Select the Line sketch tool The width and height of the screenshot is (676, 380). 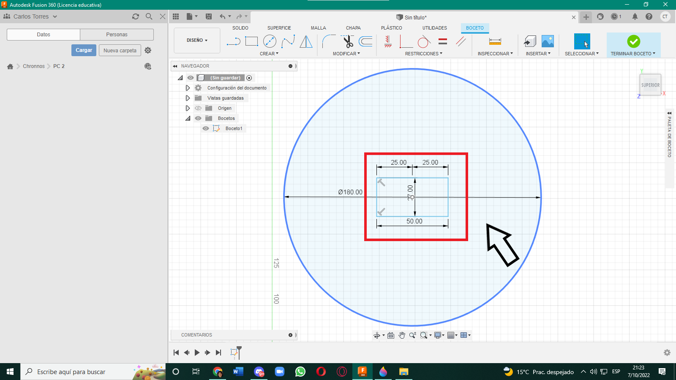[233, 41]
